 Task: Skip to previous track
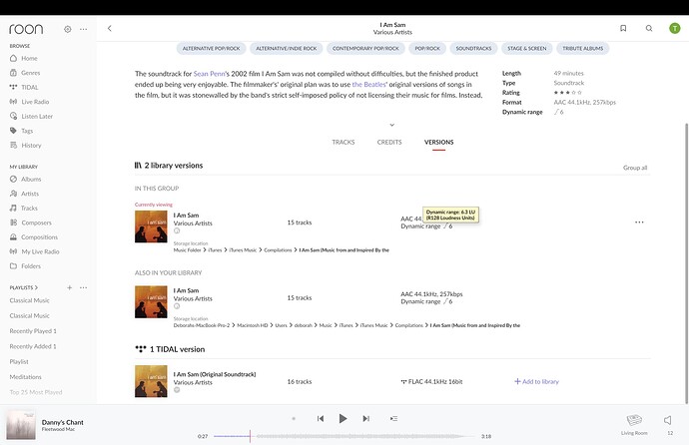(321, 418)
